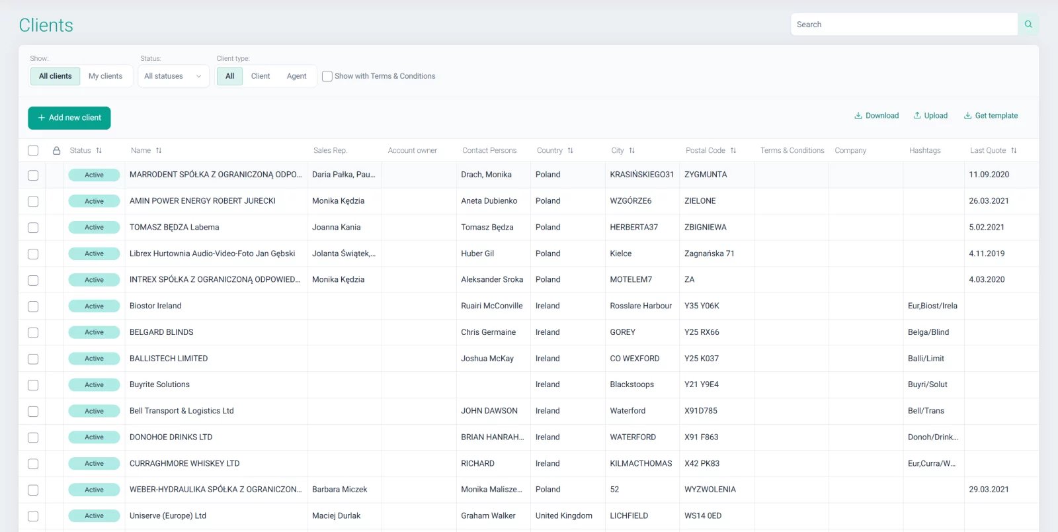Check the MARRODENT SPÓŁKA row checkbox
The width and height of the screenshot is (1058, 532).
(33, 175)
